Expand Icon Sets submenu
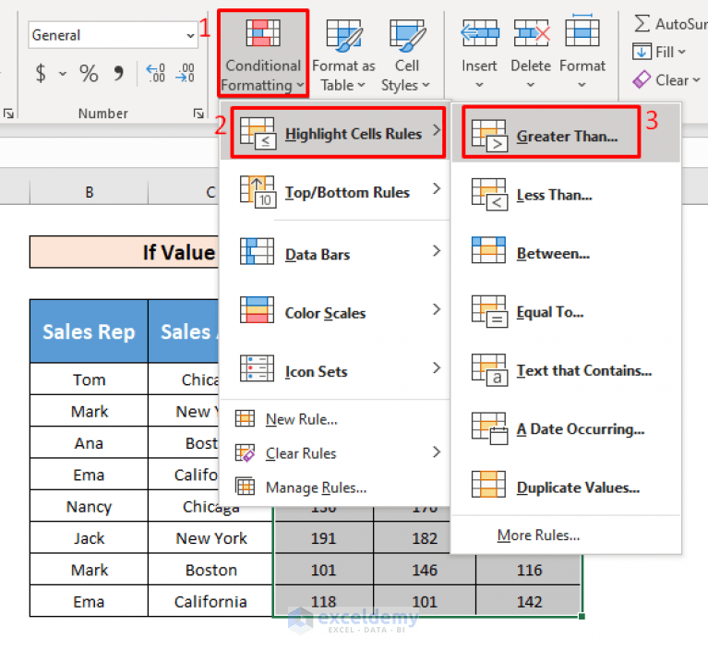Viewport: 708px width, 650px height. coord(335,370)
